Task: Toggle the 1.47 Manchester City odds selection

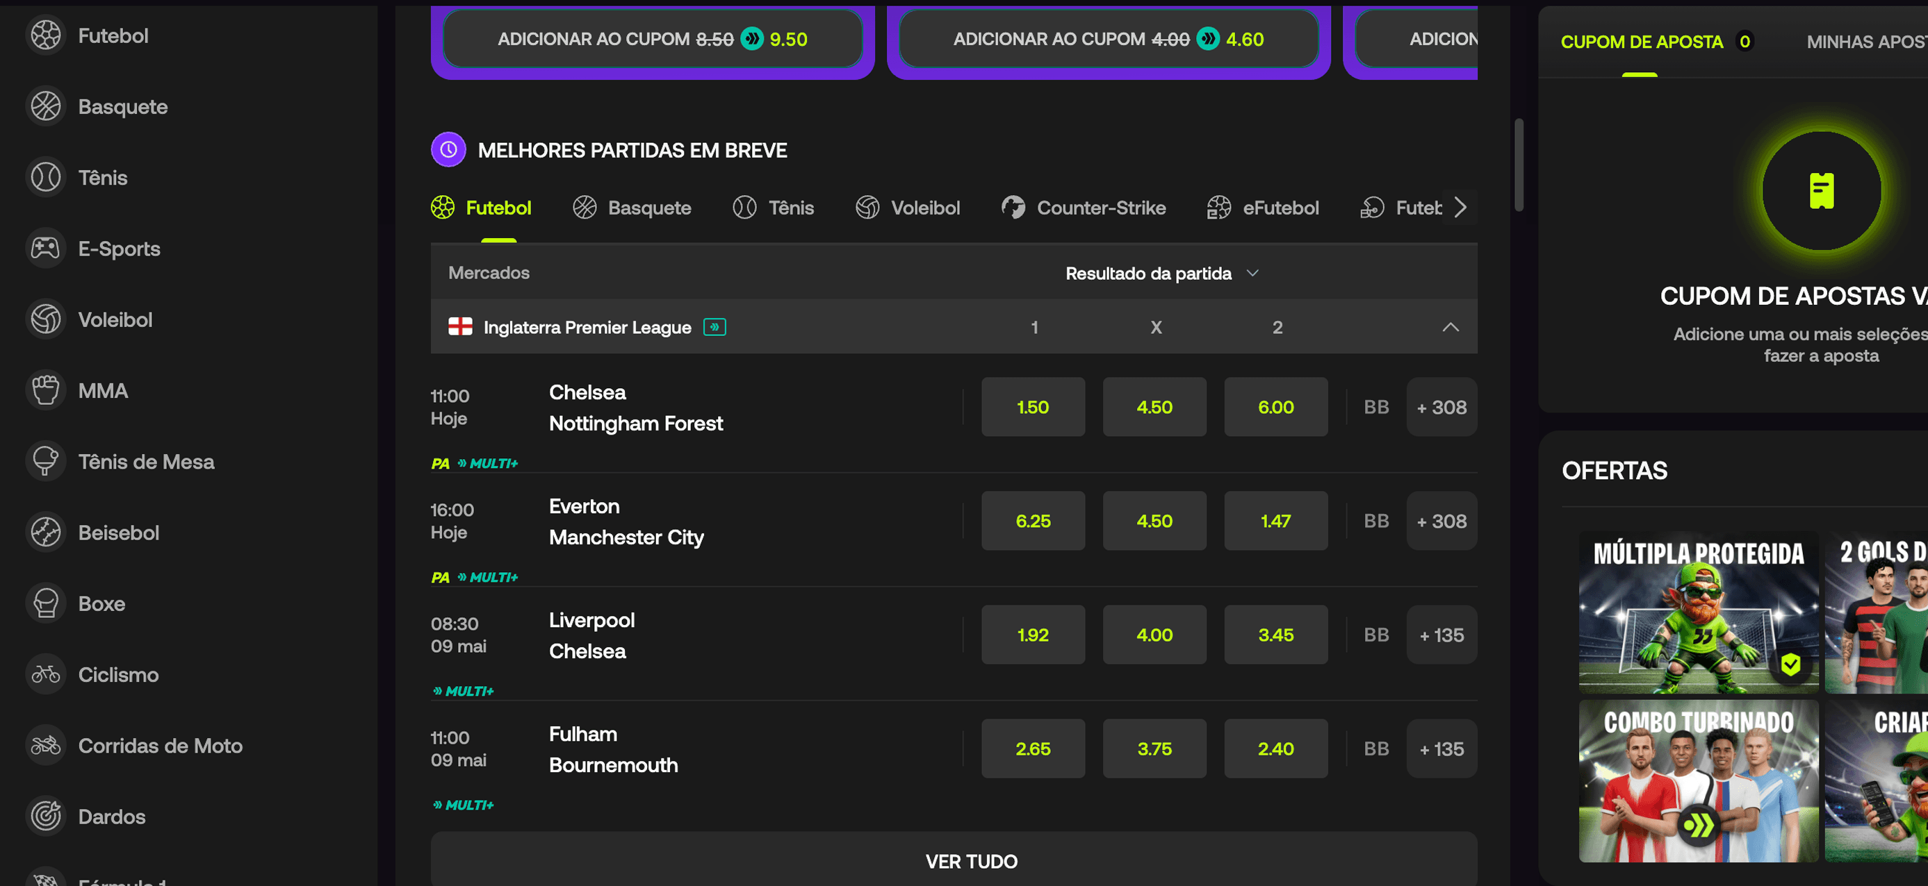Action: [1275, 520]
